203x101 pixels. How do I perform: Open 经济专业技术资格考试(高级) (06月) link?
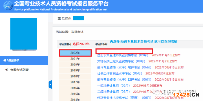(x=124, y=98)
